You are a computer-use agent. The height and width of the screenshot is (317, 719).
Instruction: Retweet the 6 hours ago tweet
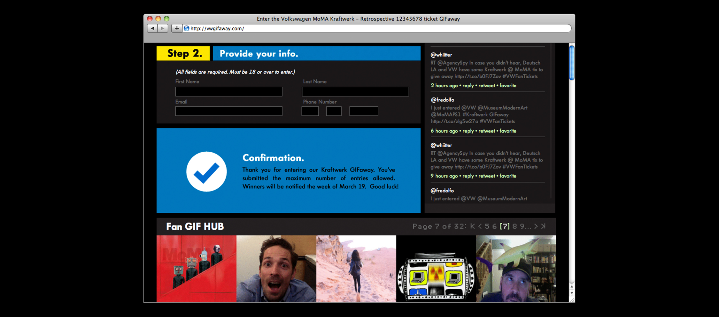coord(487,131)
